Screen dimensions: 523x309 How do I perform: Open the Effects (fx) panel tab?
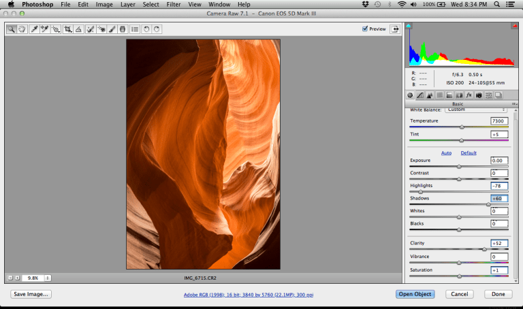click(x=469, y=95)
